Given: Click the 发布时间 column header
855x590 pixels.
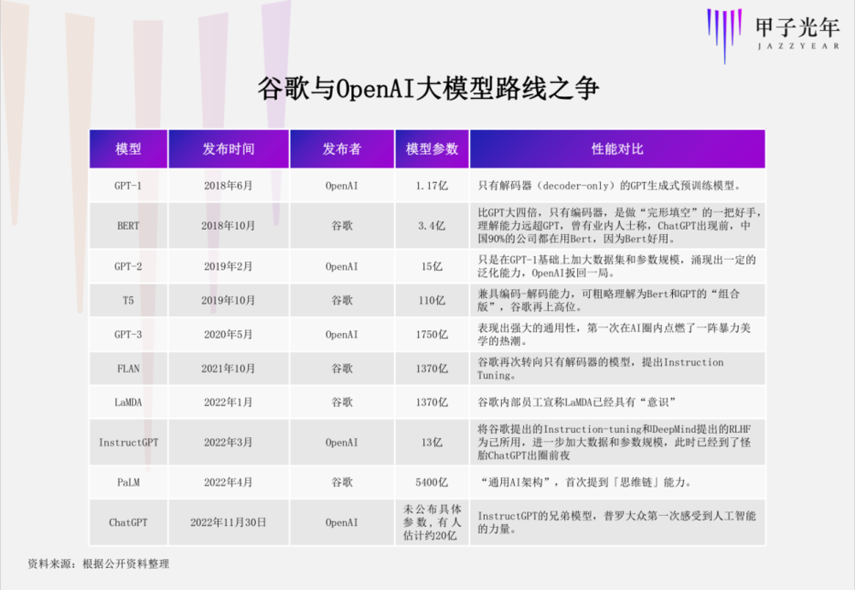Looking at the screenshot, I should [x=228, y=148].
